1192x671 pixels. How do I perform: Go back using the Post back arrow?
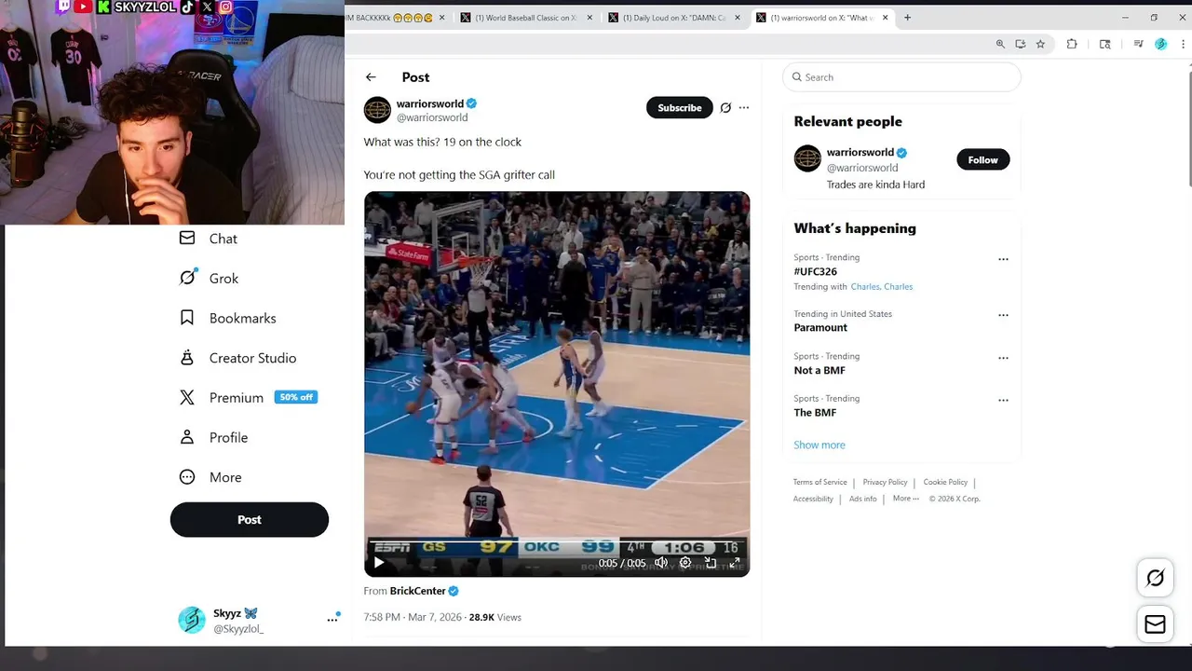point(371,77)
